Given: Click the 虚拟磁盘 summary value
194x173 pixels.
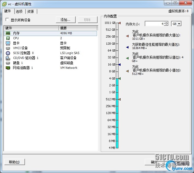Looking at the screenshot, I should 67,63.
